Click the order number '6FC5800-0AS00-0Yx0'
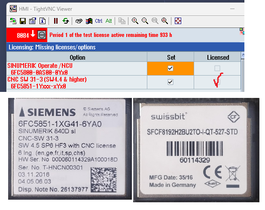The image size is (265, 210). [x=40, y=72]
